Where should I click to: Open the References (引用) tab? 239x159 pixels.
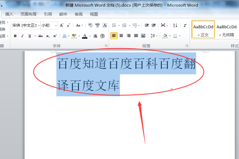coord(48,14)
